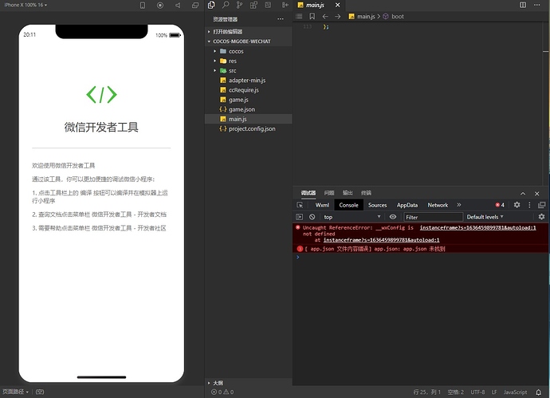Undock the debugger with the window icon
The height and width of the screenshot is (398, 550).
tap(541, 205)
